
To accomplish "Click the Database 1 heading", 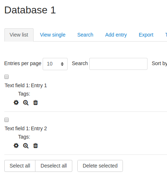I will (x=30, y=10).
